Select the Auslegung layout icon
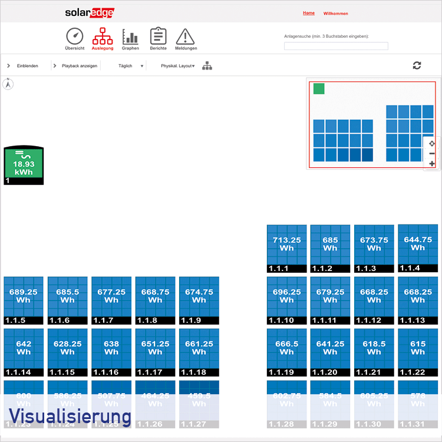Screen dimensions: 442x442 pyautogui.click(x=103, y=37)
